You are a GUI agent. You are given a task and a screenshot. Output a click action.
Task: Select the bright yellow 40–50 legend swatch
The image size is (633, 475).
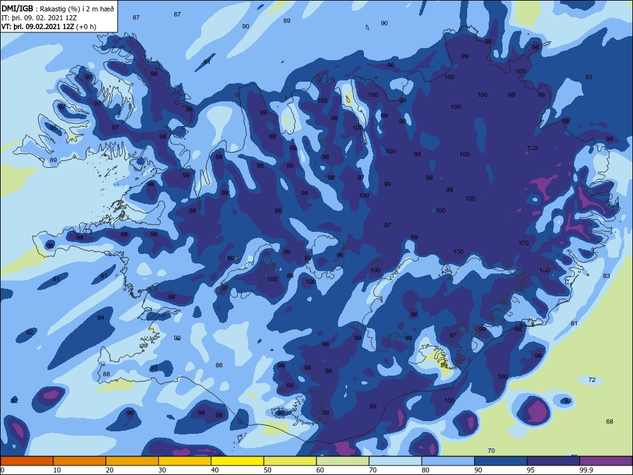237,461
